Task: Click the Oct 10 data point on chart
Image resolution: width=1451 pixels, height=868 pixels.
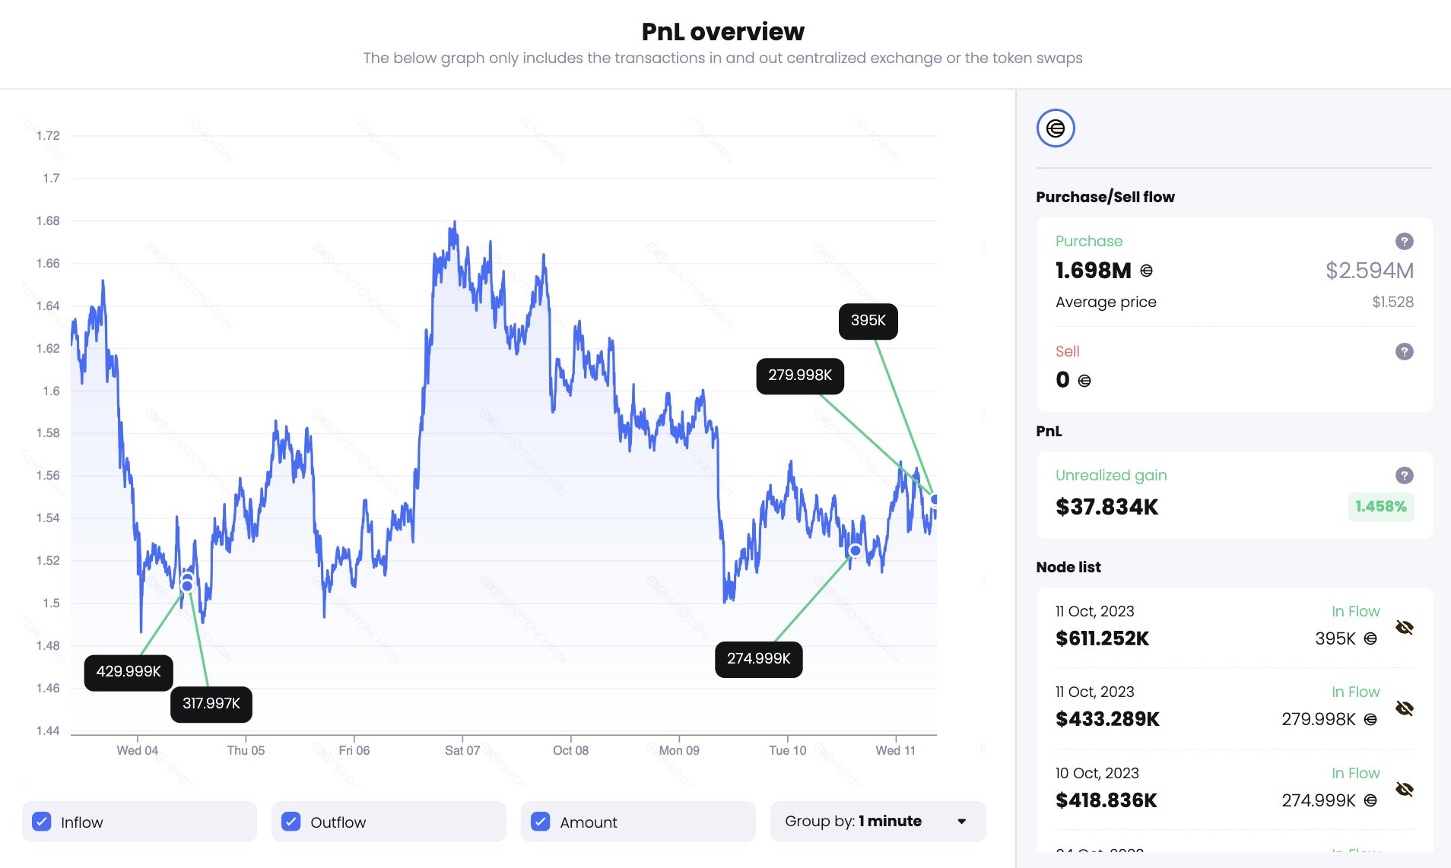Action: tap(856, 550)
